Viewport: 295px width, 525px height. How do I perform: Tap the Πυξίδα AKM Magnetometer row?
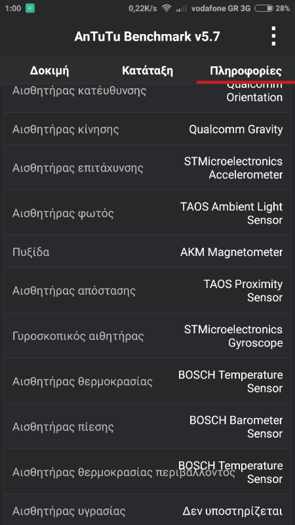(147, 251)
